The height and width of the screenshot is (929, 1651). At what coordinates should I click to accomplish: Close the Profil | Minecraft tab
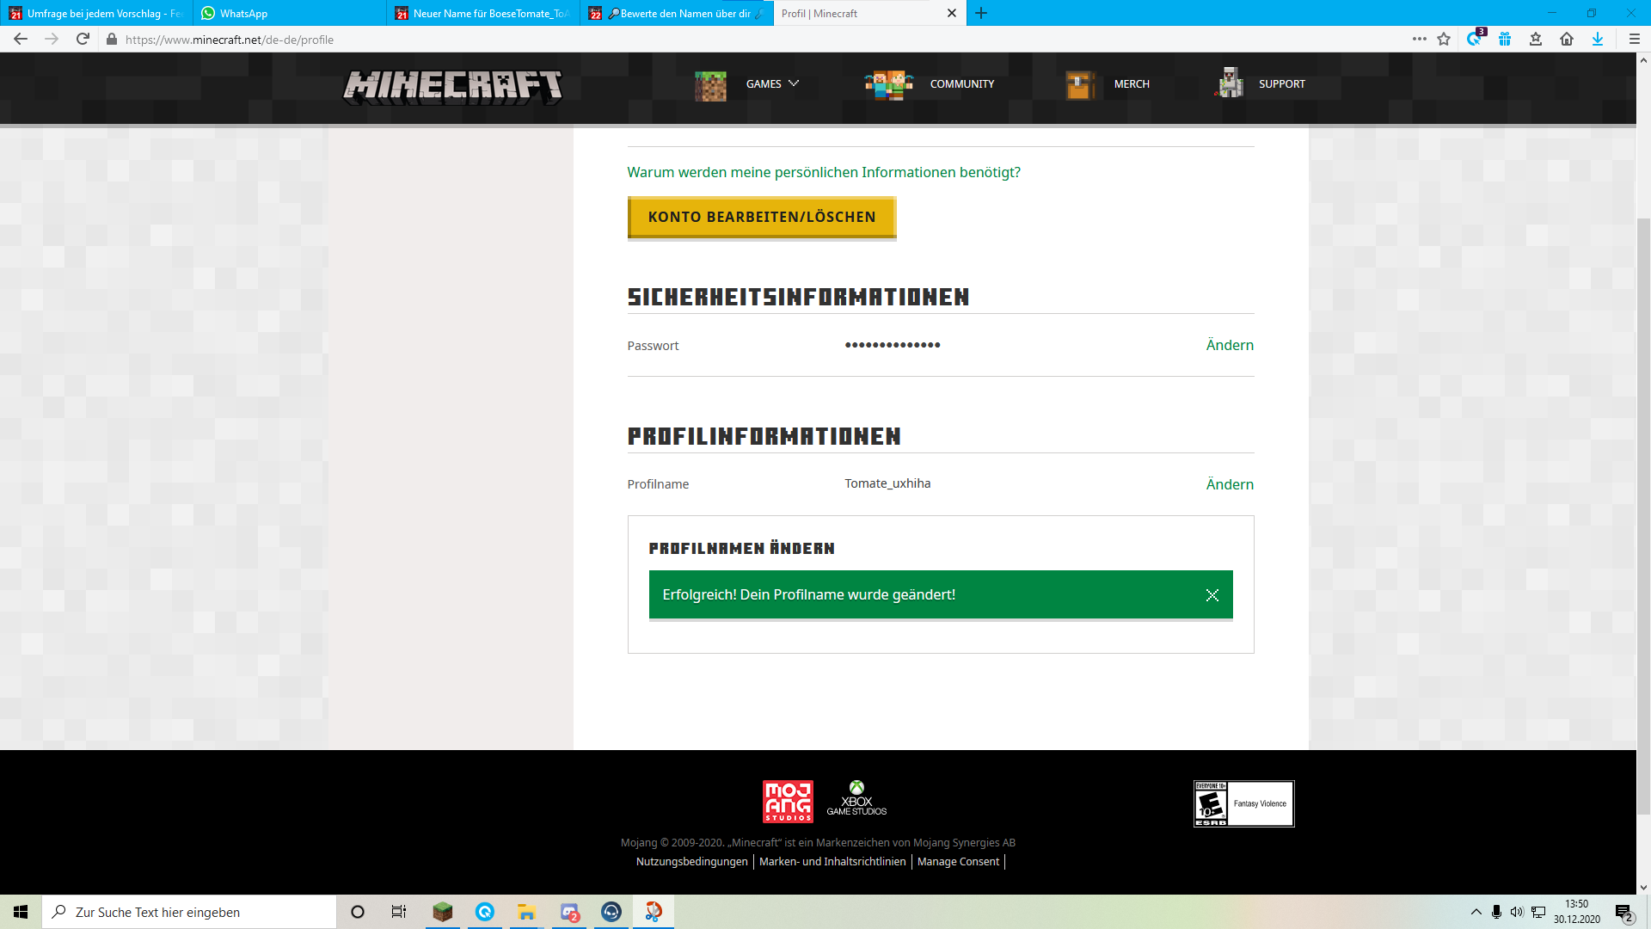[x=952, y=13]
